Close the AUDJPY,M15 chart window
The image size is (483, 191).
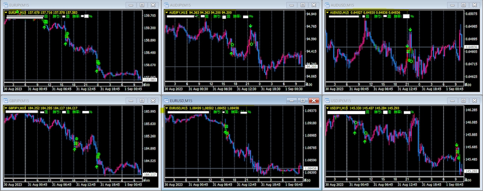pos(314,5)
